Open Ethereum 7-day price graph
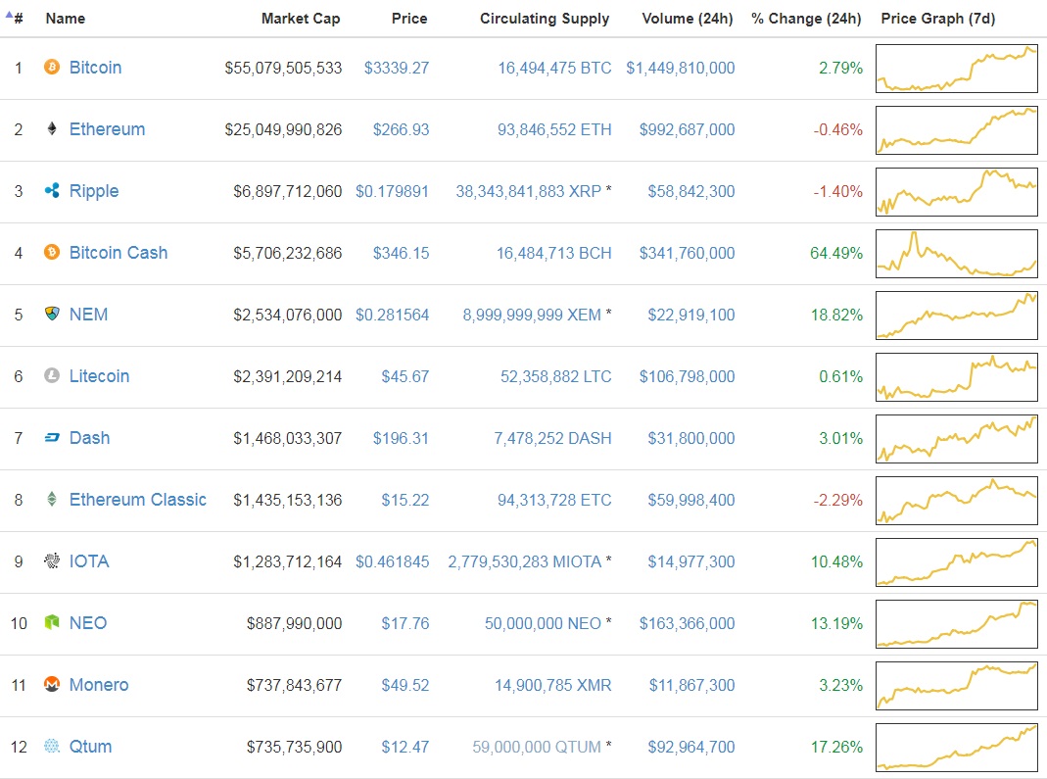Viewport: 1047px width, 779px height. pyautogui.click(x=956, y=129)
